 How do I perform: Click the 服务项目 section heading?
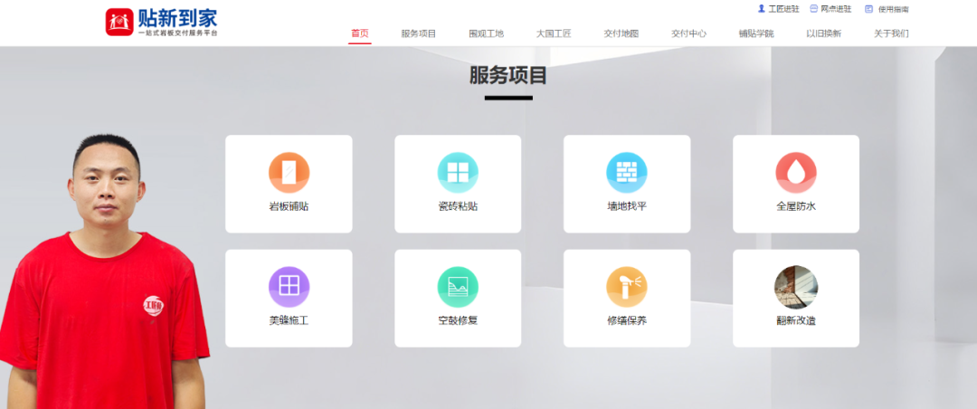pyautogui.click(x=508, y=75)
